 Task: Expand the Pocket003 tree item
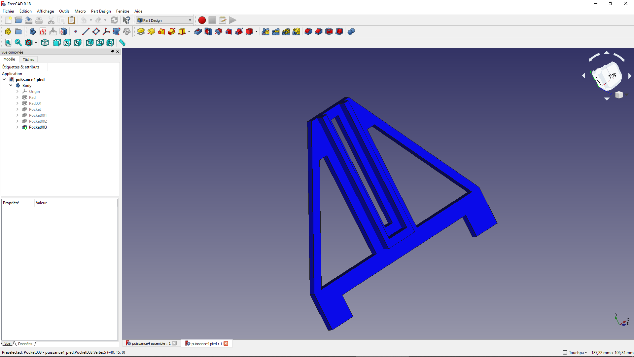coord(18,127)
